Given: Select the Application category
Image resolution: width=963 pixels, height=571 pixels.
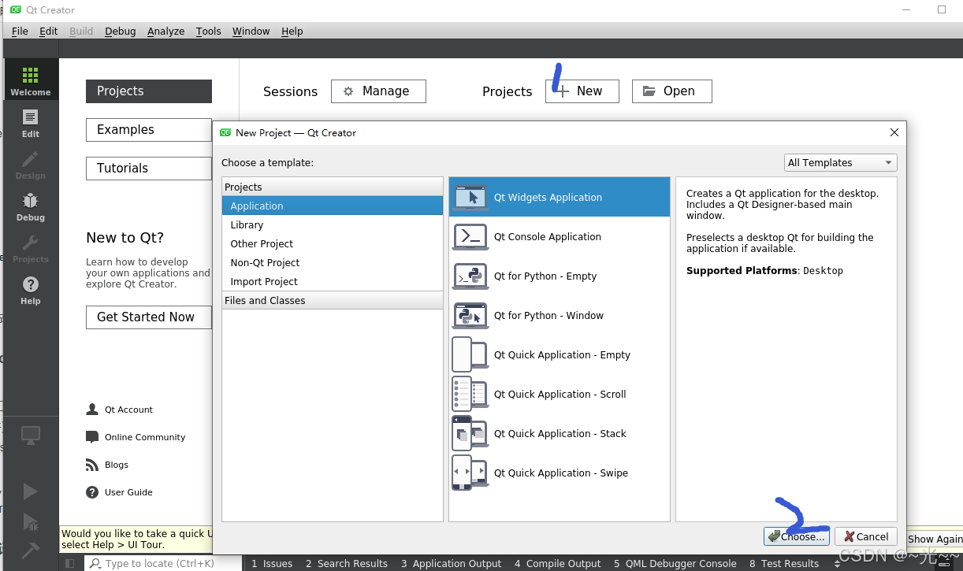Looking at the screenshot, I should pyautogui.click(x=333, y=206).
